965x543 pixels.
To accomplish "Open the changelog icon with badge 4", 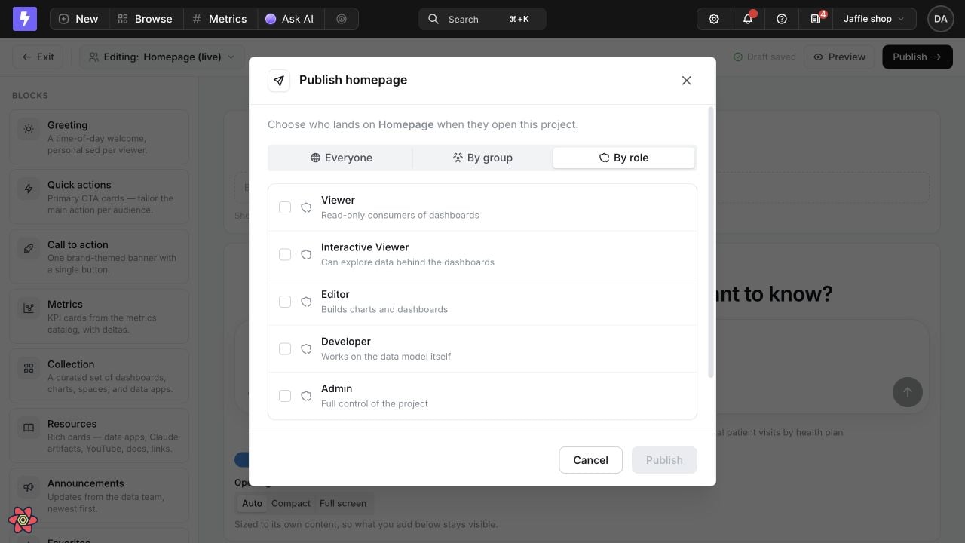I will 816,19.
